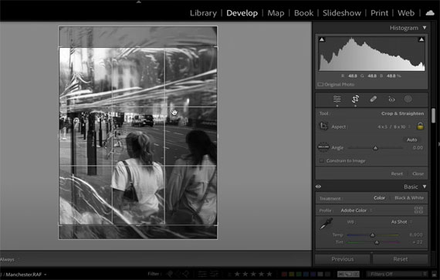Viewport: 440px width, 280px height.
Task: Pick the Straighten level tool beside Angle
Action: pos(323,147)
